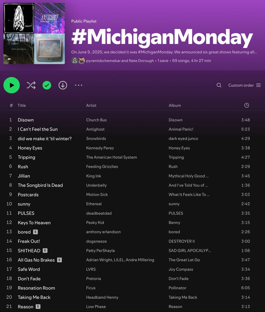Select the track Keys To Heaven

pos(34,223)
